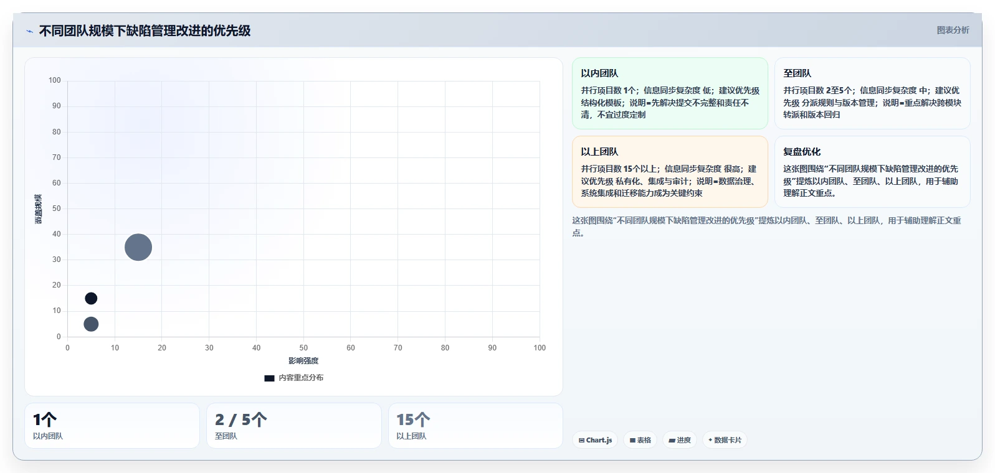Click the Chart.js tag icon

[x=581, y=440]
